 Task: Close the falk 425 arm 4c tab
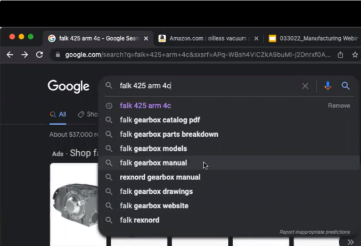tap(146, 38)
